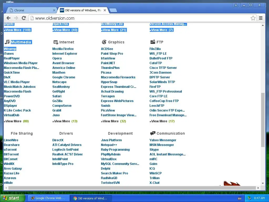This screenshot has height=202, width=269.
Task: Click the Multimedia music note icon
Action: click(7, 42)
